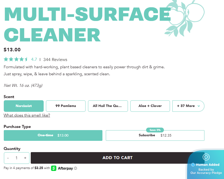Open the 344 Reviews link
Image resolution: width=224 pixels, height=179 pixels.
pos(55,60)
